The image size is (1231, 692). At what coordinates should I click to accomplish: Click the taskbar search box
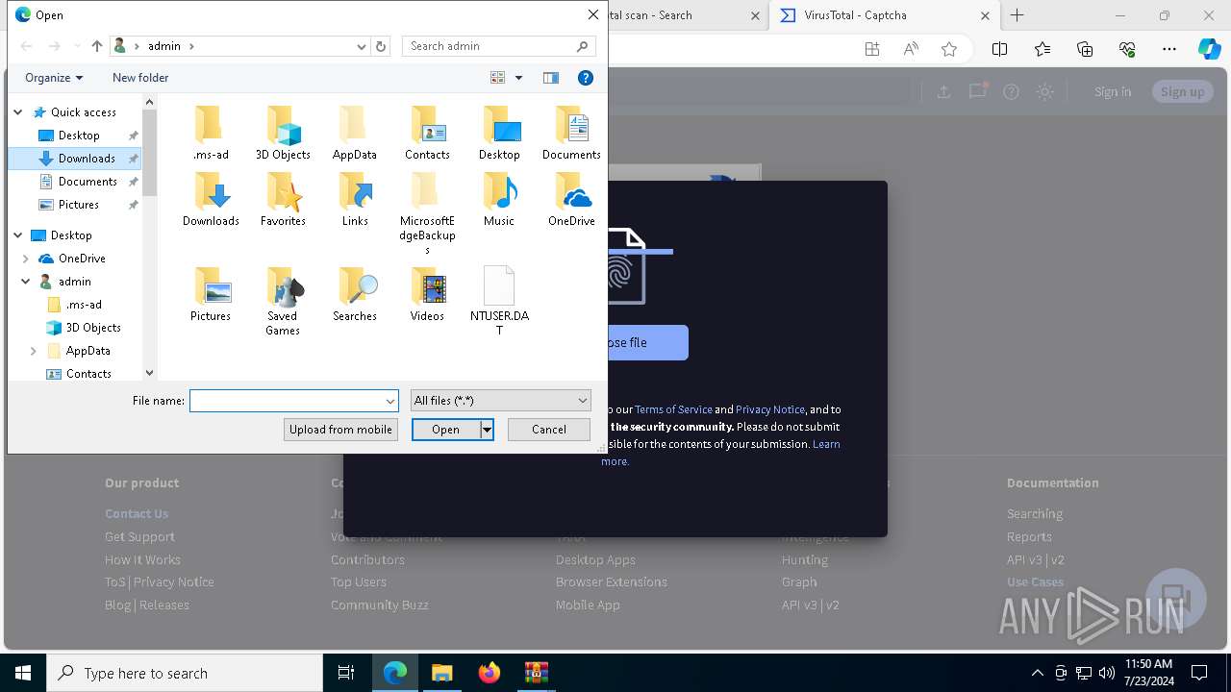pos(185,673)
